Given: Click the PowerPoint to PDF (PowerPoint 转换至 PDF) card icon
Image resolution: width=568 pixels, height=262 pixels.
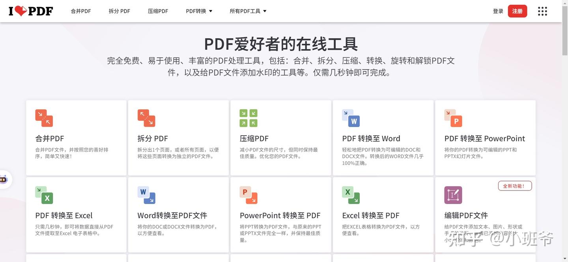Looking at the screenshot, I should click(248, 195).
